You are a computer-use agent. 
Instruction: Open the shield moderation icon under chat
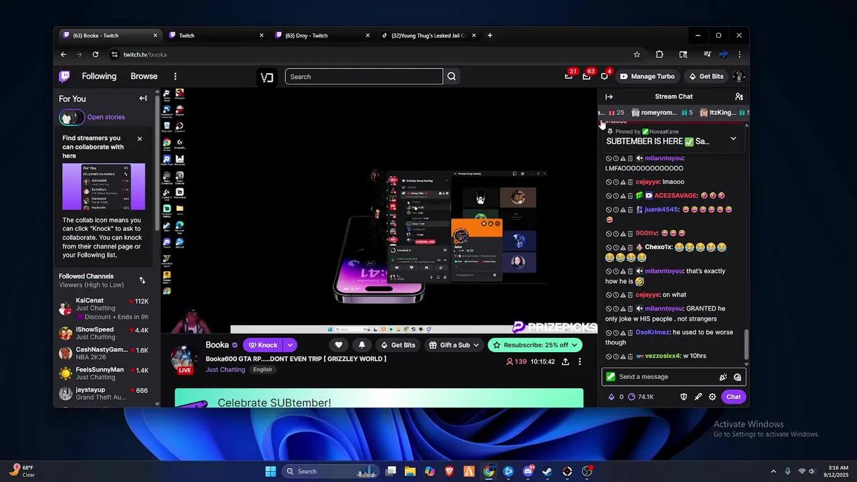pos(684,397)
